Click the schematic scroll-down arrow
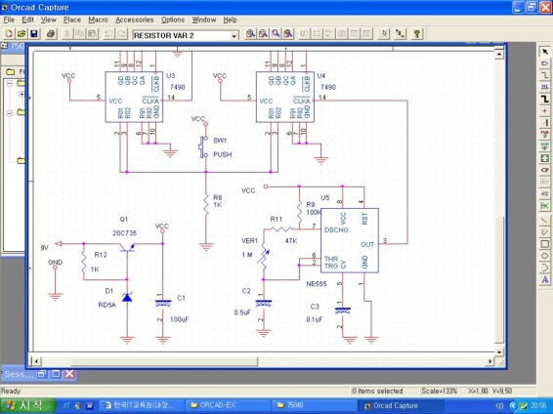 point(499,352)
